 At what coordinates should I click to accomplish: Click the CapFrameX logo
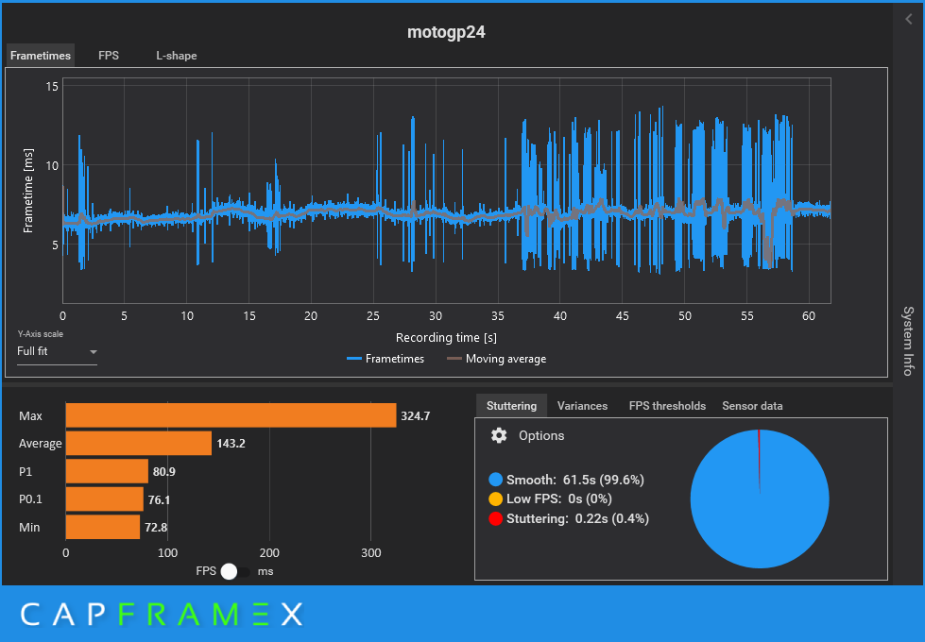(x=162, y=615)
